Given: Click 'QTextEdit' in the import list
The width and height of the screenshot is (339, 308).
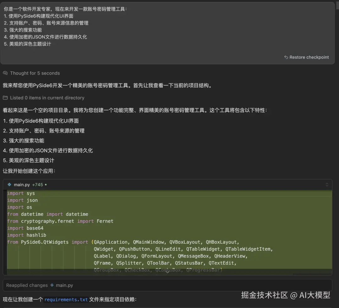Looking at the screenshot, I should [x=221, y=263].
